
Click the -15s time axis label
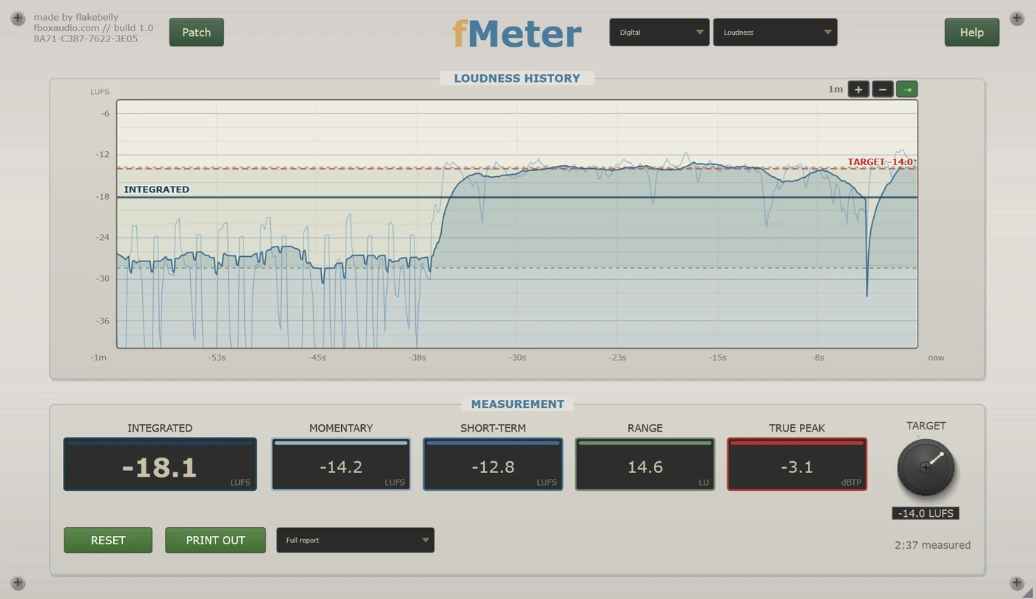(x=717, y=358)
